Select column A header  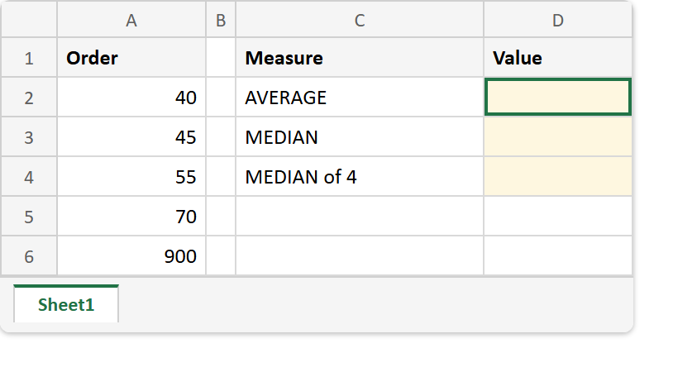coord(131,20)
